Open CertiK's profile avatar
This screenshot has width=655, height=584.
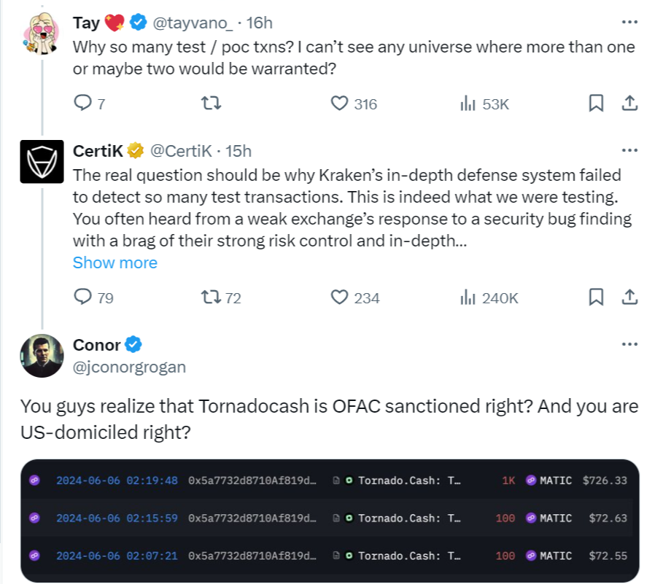(x=42, y=162)
